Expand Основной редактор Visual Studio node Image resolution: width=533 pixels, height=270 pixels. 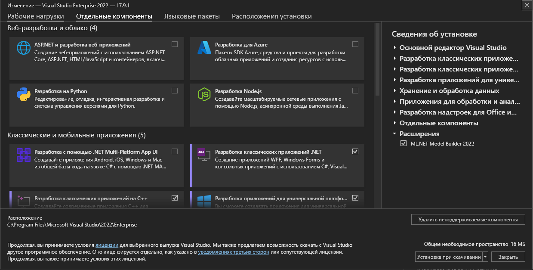click(394, 48)
